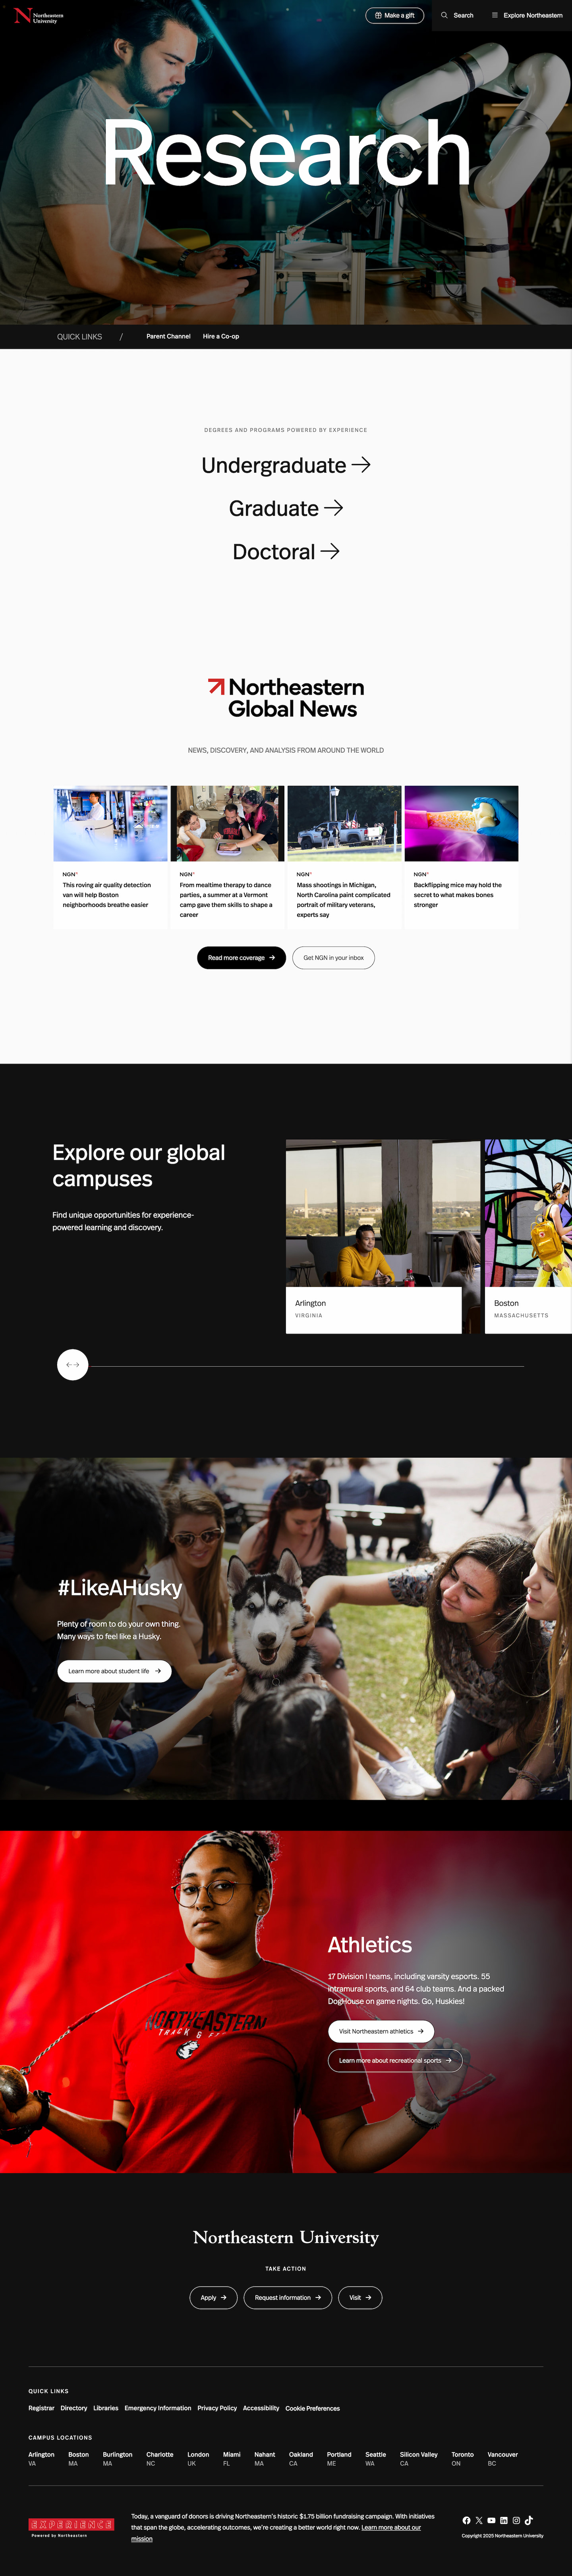Open the Registrar footer link
This screenshot has width=572, height=2576.
pyautogui.click(x=41, y=2408)
